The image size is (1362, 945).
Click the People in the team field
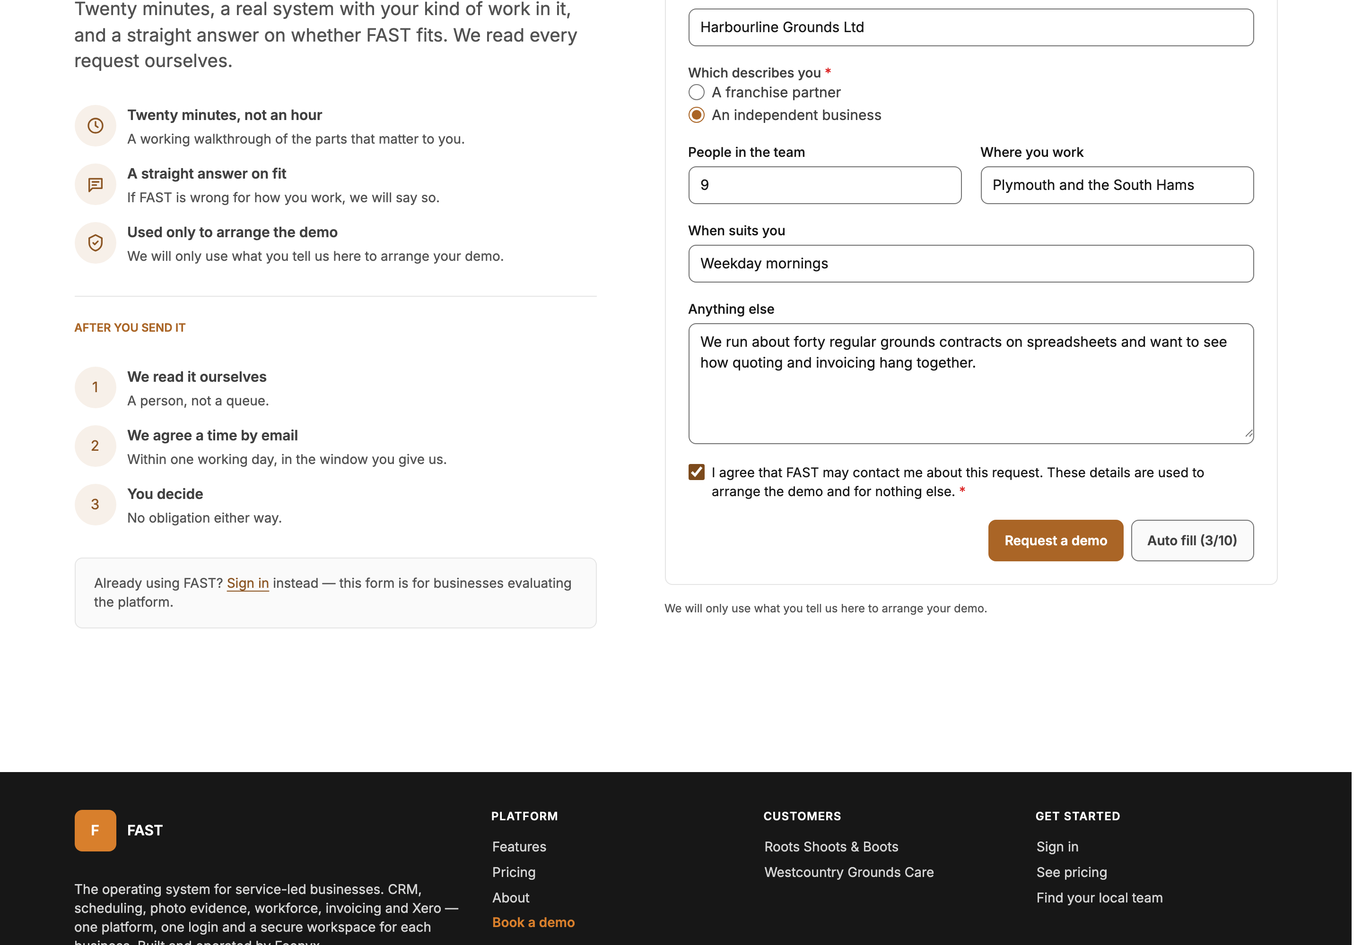pos(824,185)
